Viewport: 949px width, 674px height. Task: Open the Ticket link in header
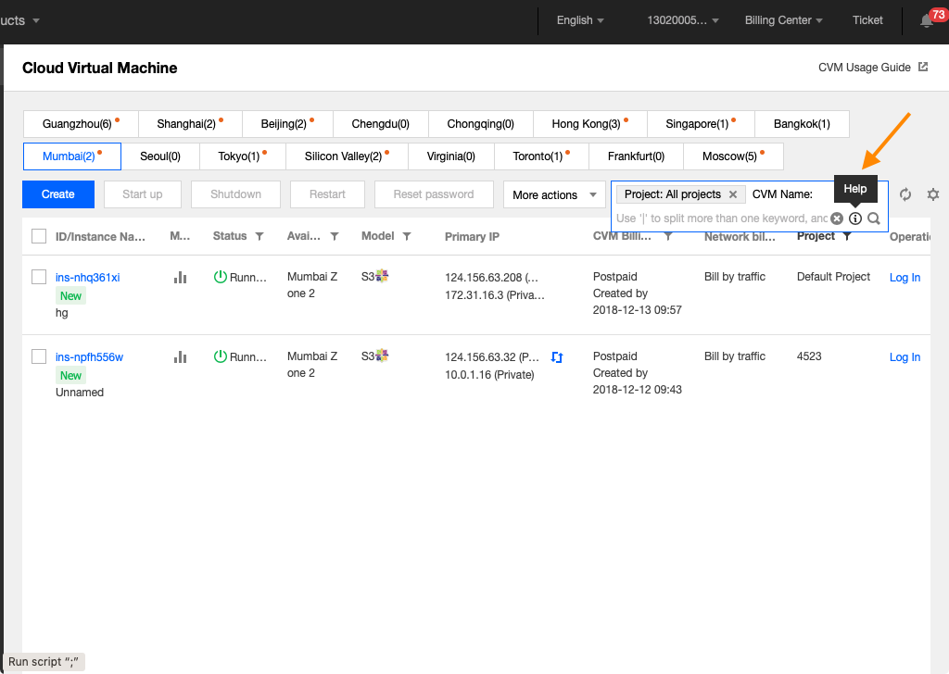tap(867, 20)
